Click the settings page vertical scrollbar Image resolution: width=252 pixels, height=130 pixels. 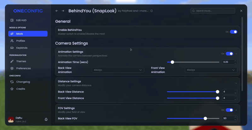(x=242, y=54)
